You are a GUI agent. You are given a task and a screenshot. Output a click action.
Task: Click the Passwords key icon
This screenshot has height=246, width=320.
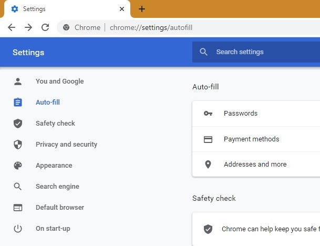pyautogui.click(x=208, y=114)
